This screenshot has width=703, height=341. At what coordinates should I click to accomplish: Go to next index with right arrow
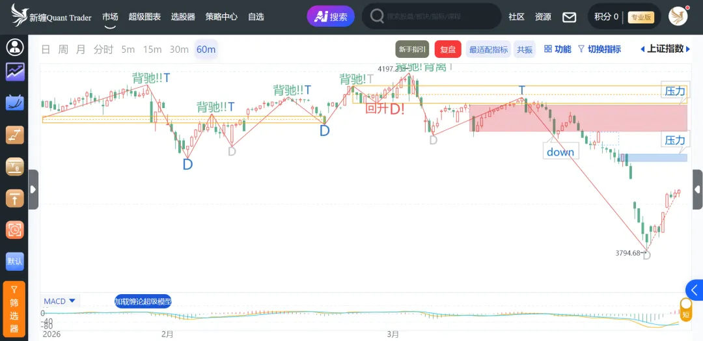tap(688, 49)
